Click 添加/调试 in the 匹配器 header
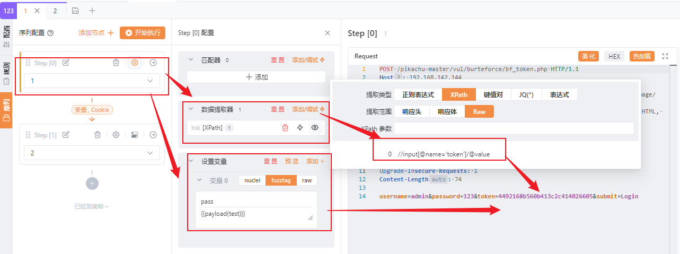The height and width of the screenshot is (254, 680). pyautogui.click(x=308, y=60)
